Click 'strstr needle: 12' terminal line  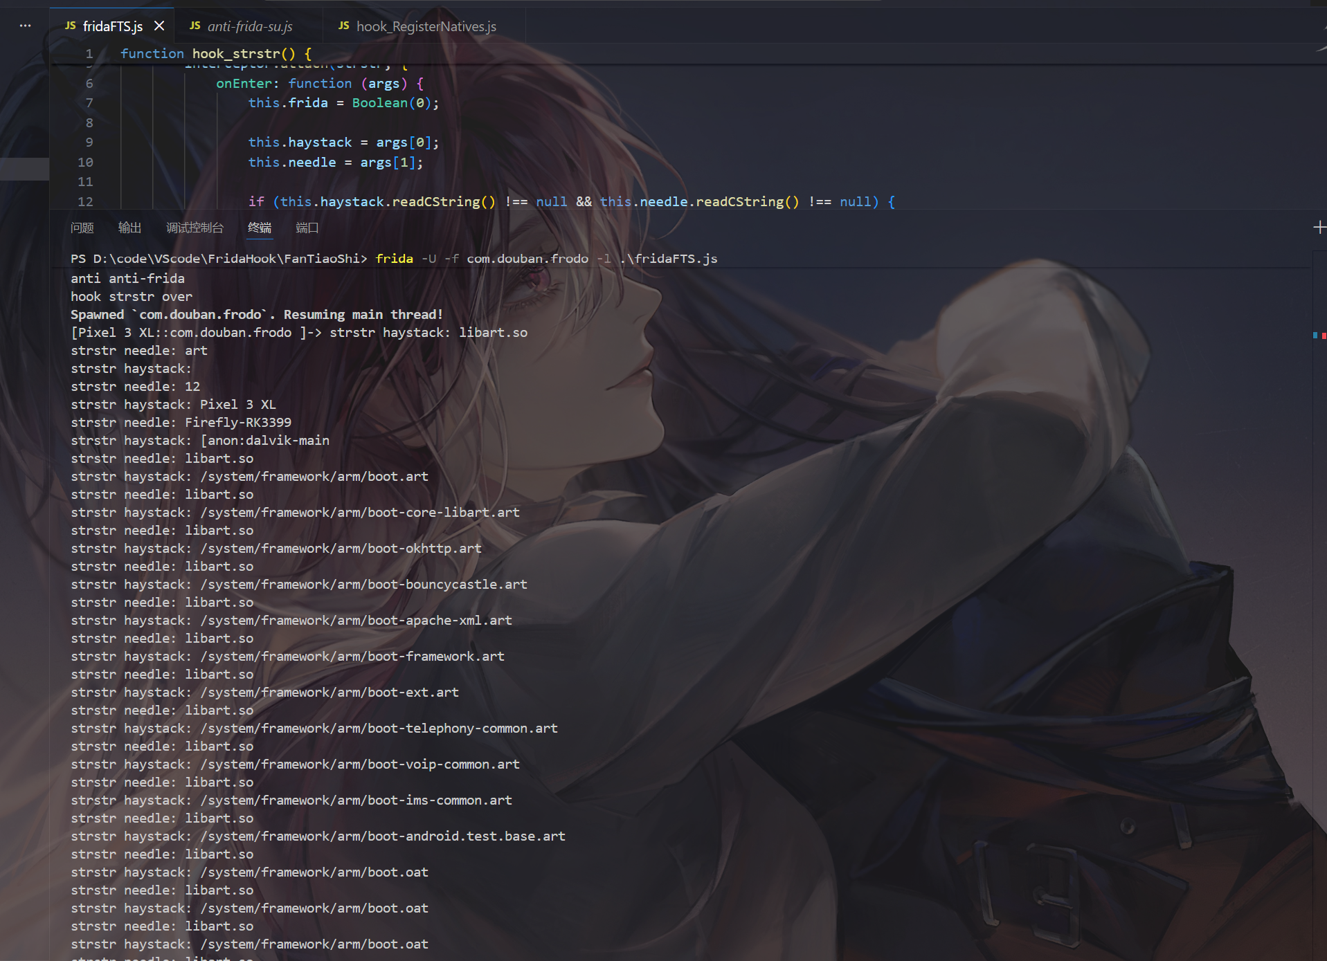(135, 386)
